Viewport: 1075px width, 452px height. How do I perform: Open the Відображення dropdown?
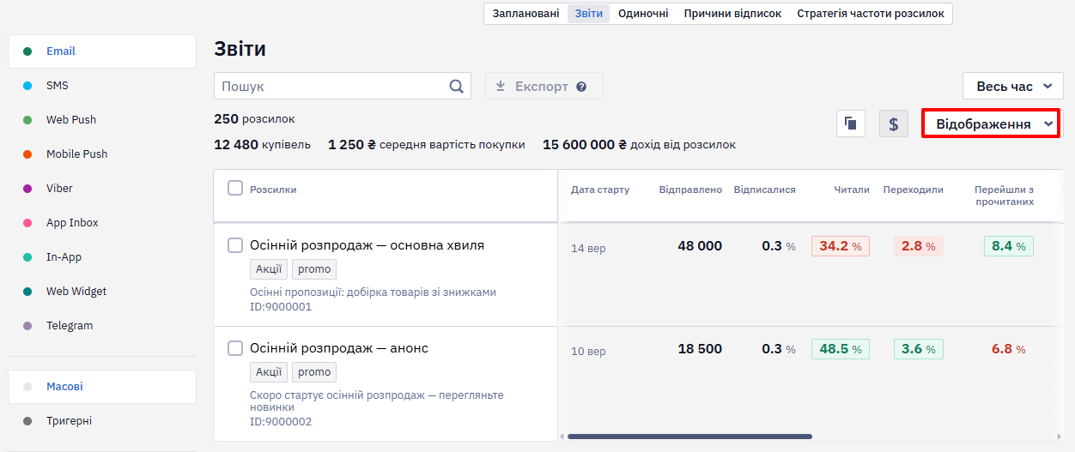991,124
